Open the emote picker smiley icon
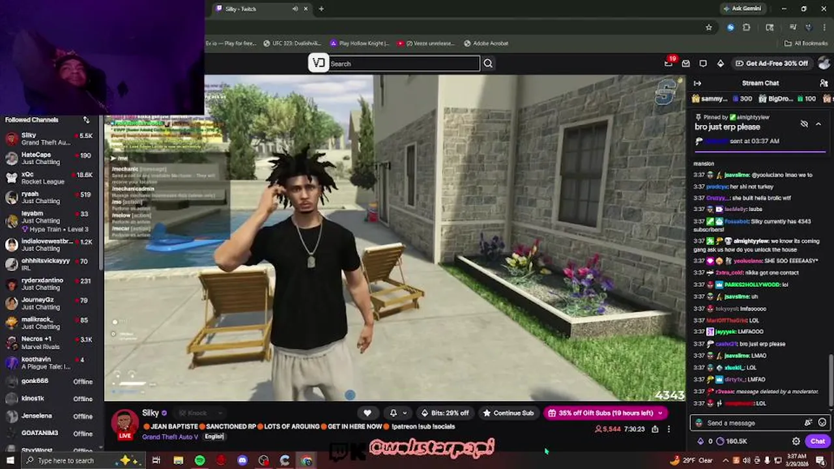 point(822,423)
